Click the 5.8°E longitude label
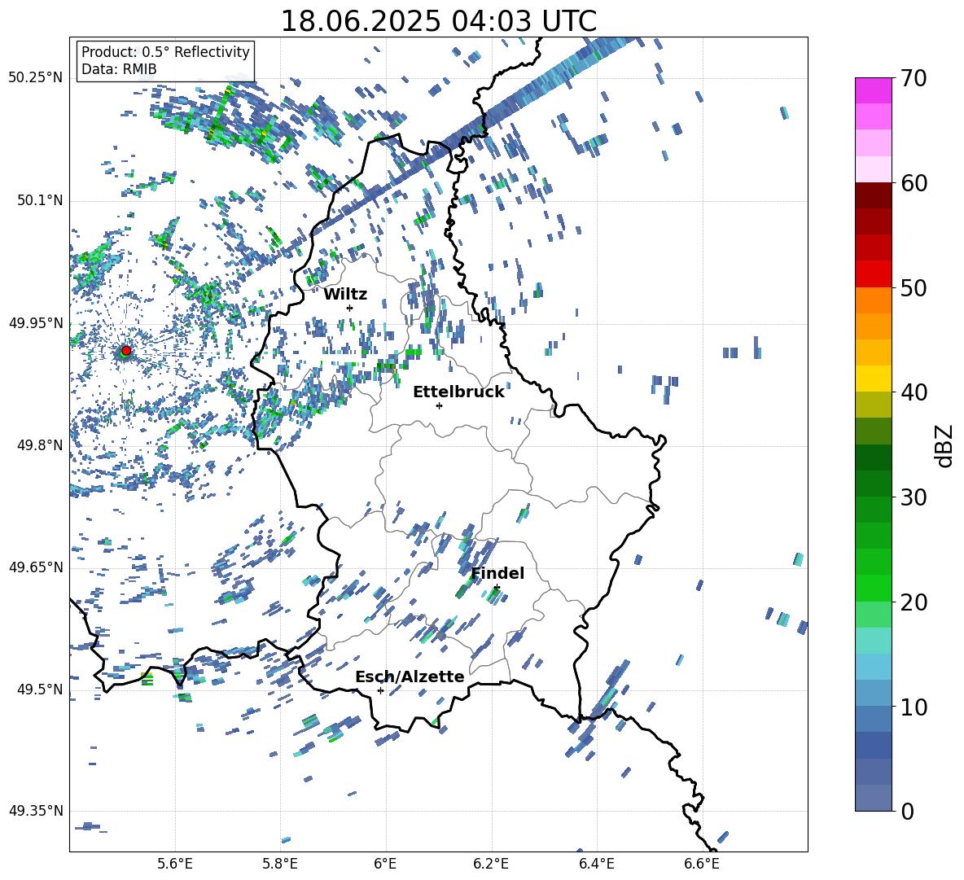The width and height of the screenshot is (964, 880). click(x=280, y=864)
